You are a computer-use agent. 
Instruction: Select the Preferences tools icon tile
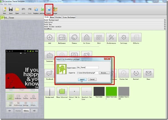click(x=111, y=37)
